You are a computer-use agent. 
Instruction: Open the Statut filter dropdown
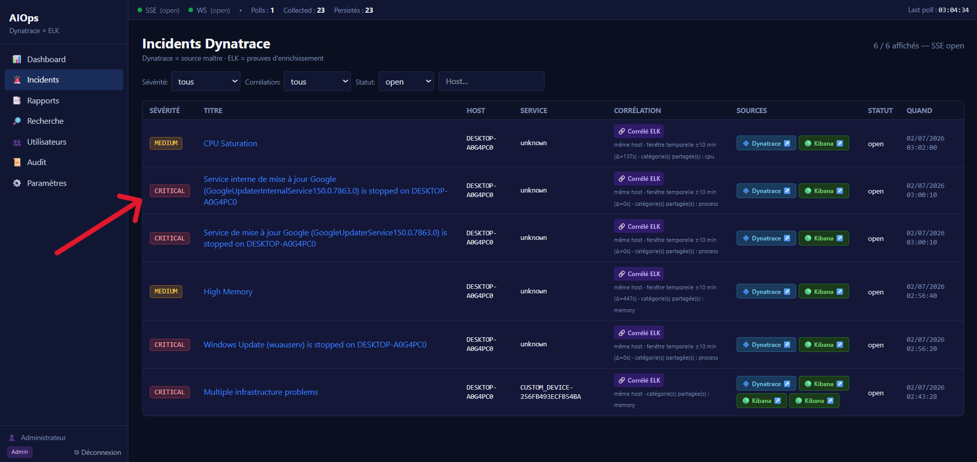click(x=406, y=81)
